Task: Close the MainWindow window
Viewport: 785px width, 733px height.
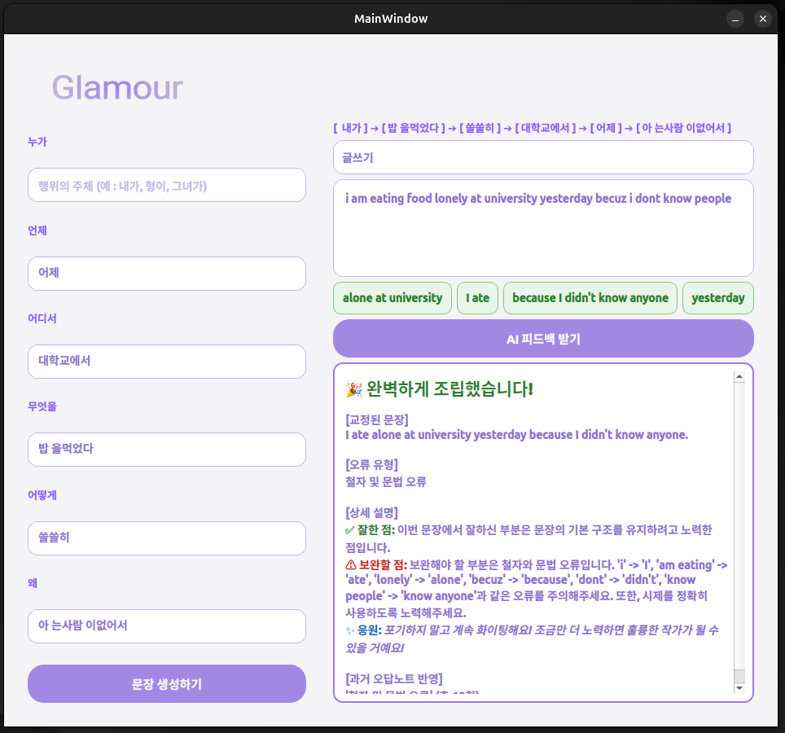Action: click(763, 19)
